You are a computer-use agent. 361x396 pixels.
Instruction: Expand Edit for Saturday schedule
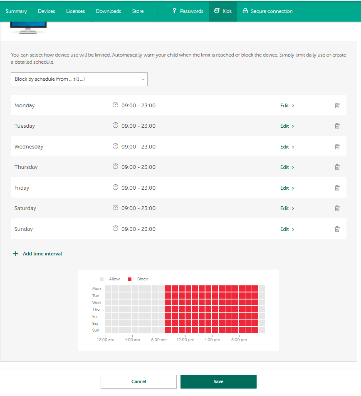tap(287, 208)
